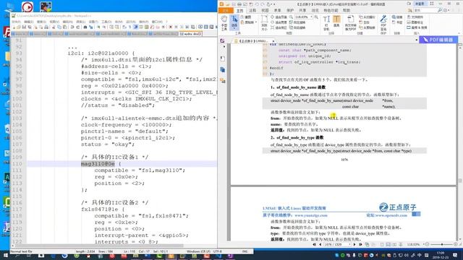Screen dimensions: 463x260
Task: Open the PDF Sign tool
Action: pos(383,23)
